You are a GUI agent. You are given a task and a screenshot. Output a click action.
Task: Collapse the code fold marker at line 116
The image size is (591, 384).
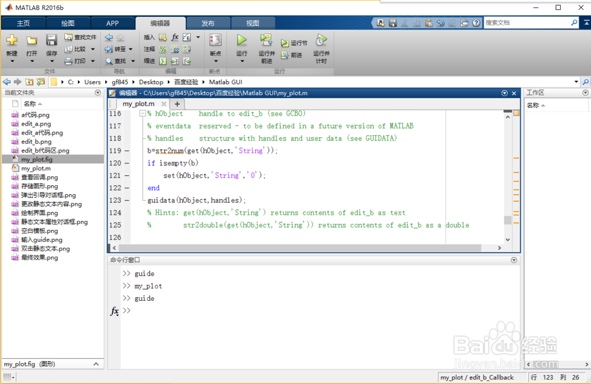pos(142,113)
